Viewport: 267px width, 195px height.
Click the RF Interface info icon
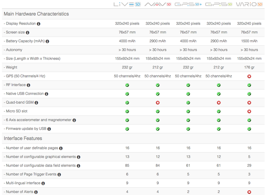coord(28,85)
